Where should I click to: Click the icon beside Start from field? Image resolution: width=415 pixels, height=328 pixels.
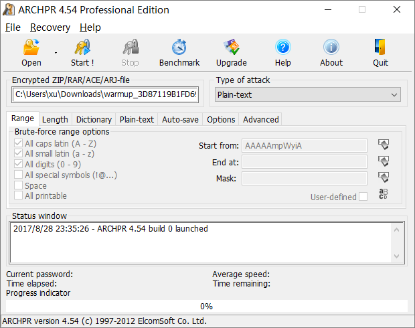(x=384, y=145)
